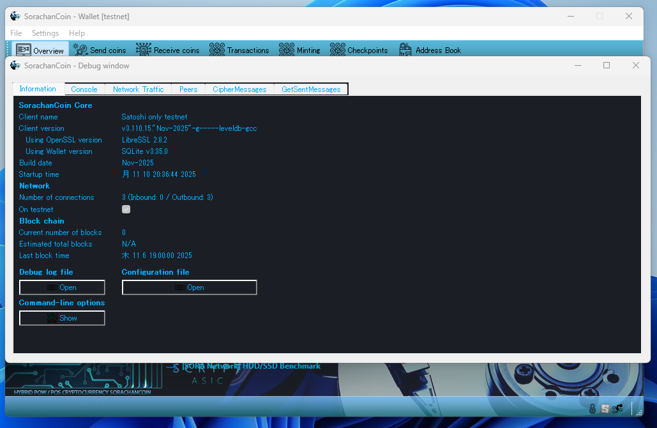Open the Checkpoints toolbar page
This screenshot has width=657, height=428.
(359, 50)
